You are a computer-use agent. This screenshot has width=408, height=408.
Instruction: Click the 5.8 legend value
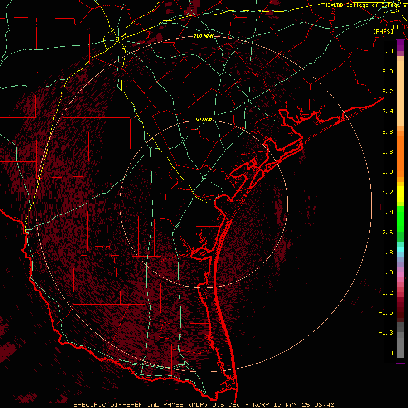point(388,152)
